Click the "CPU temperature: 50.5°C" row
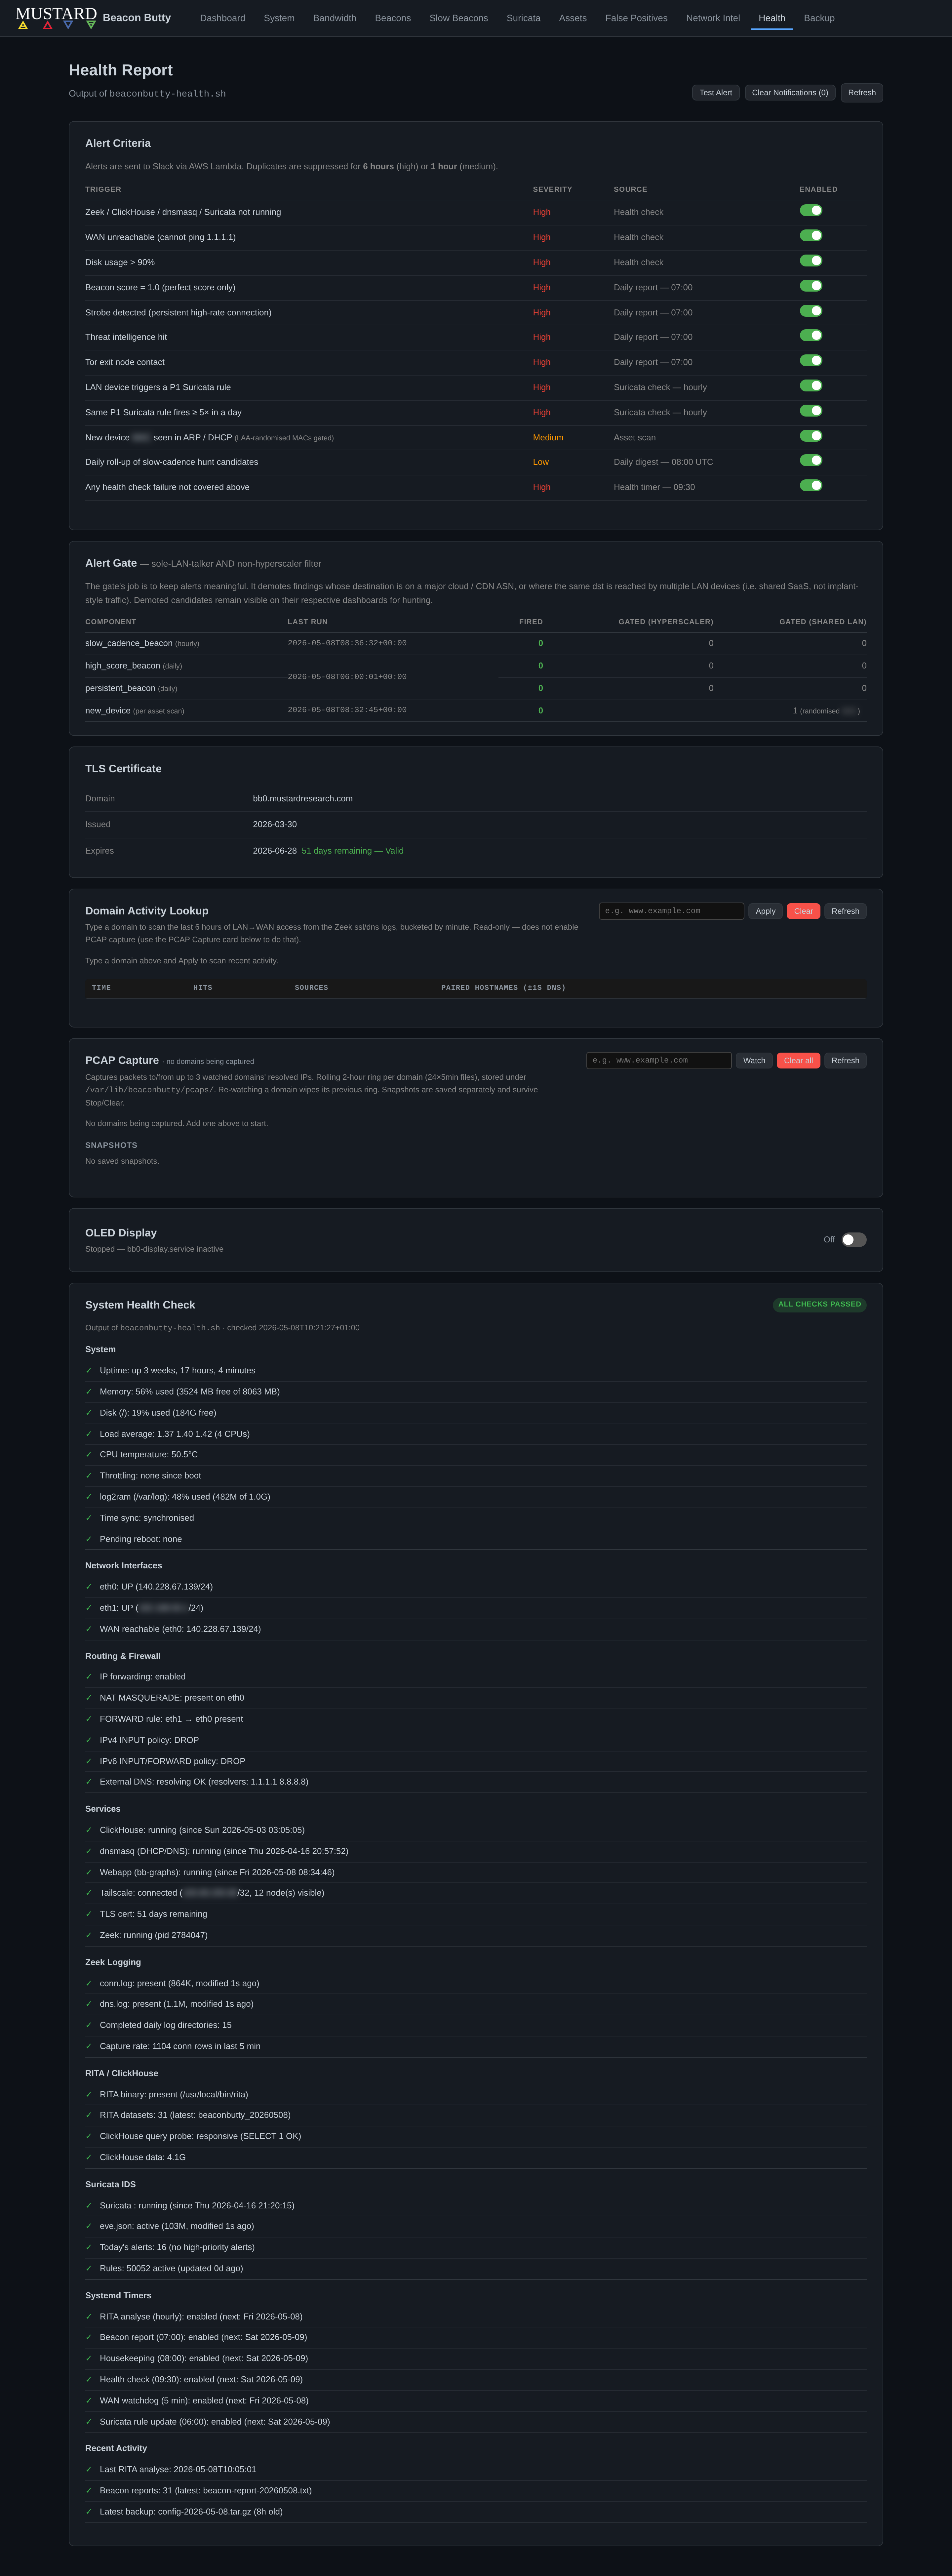Viewport: 952px width, 2576px height. coord(476,1455)
